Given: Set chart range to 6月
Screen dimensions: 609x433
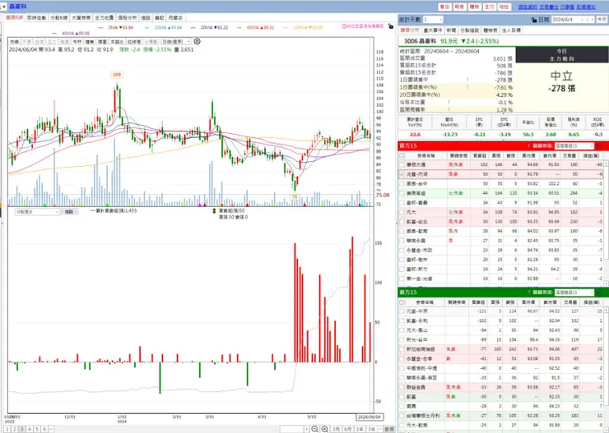Looking at the screenshot, I should coord(347,429).
